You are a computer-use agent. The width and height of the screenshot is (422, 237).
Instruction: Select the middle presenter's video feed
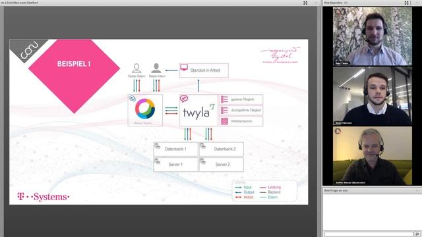(373, 96)
